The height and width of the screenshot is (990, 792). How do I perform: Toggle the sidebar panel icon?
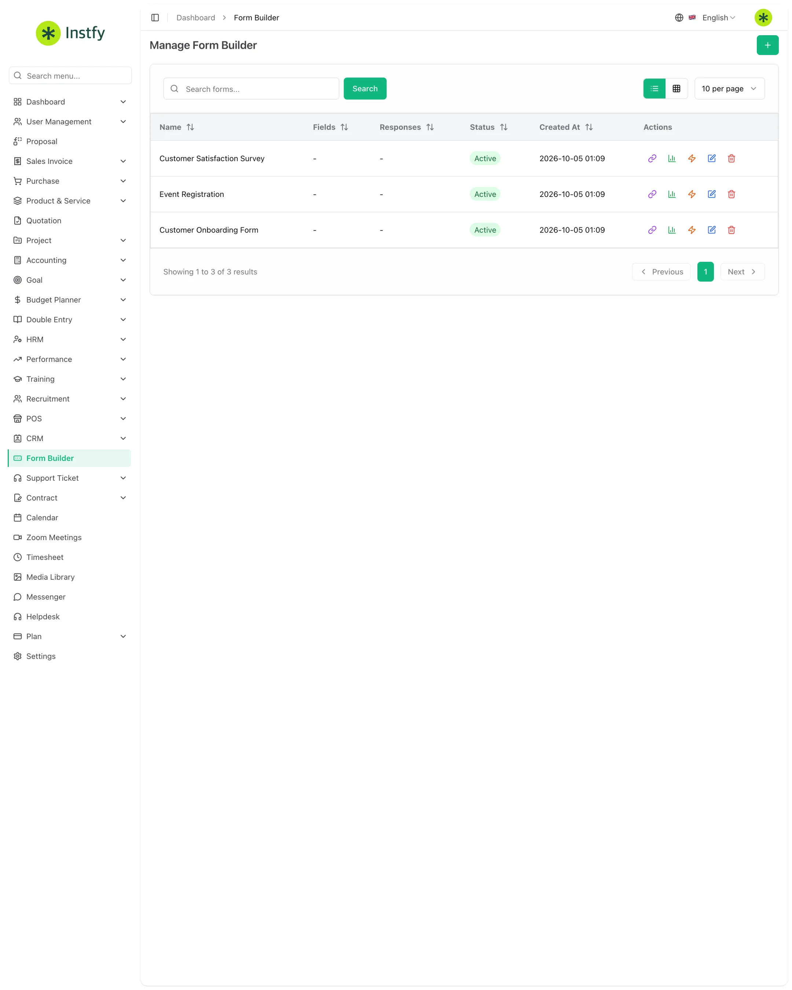point(155,18)
